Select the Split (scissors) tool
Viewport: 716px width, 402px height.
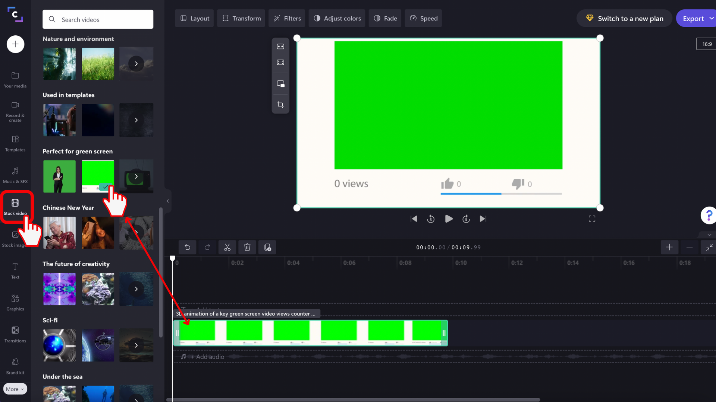[x=227, y=247]
